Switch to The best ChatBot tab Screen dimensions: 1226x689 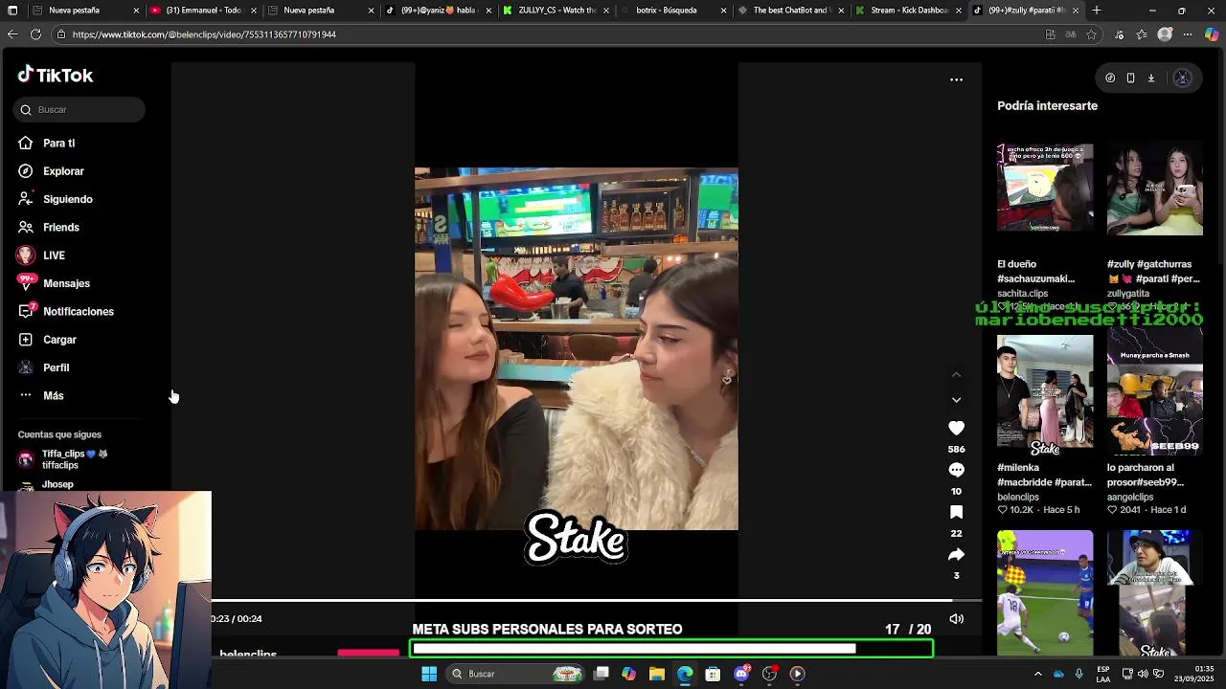click(790, 11)
